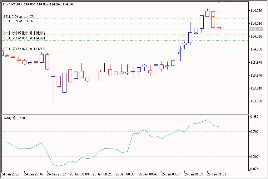Click the DeM(14) 0.778 indicator label
Viewport: 268px width, 179px height.
tap(13, 118)
